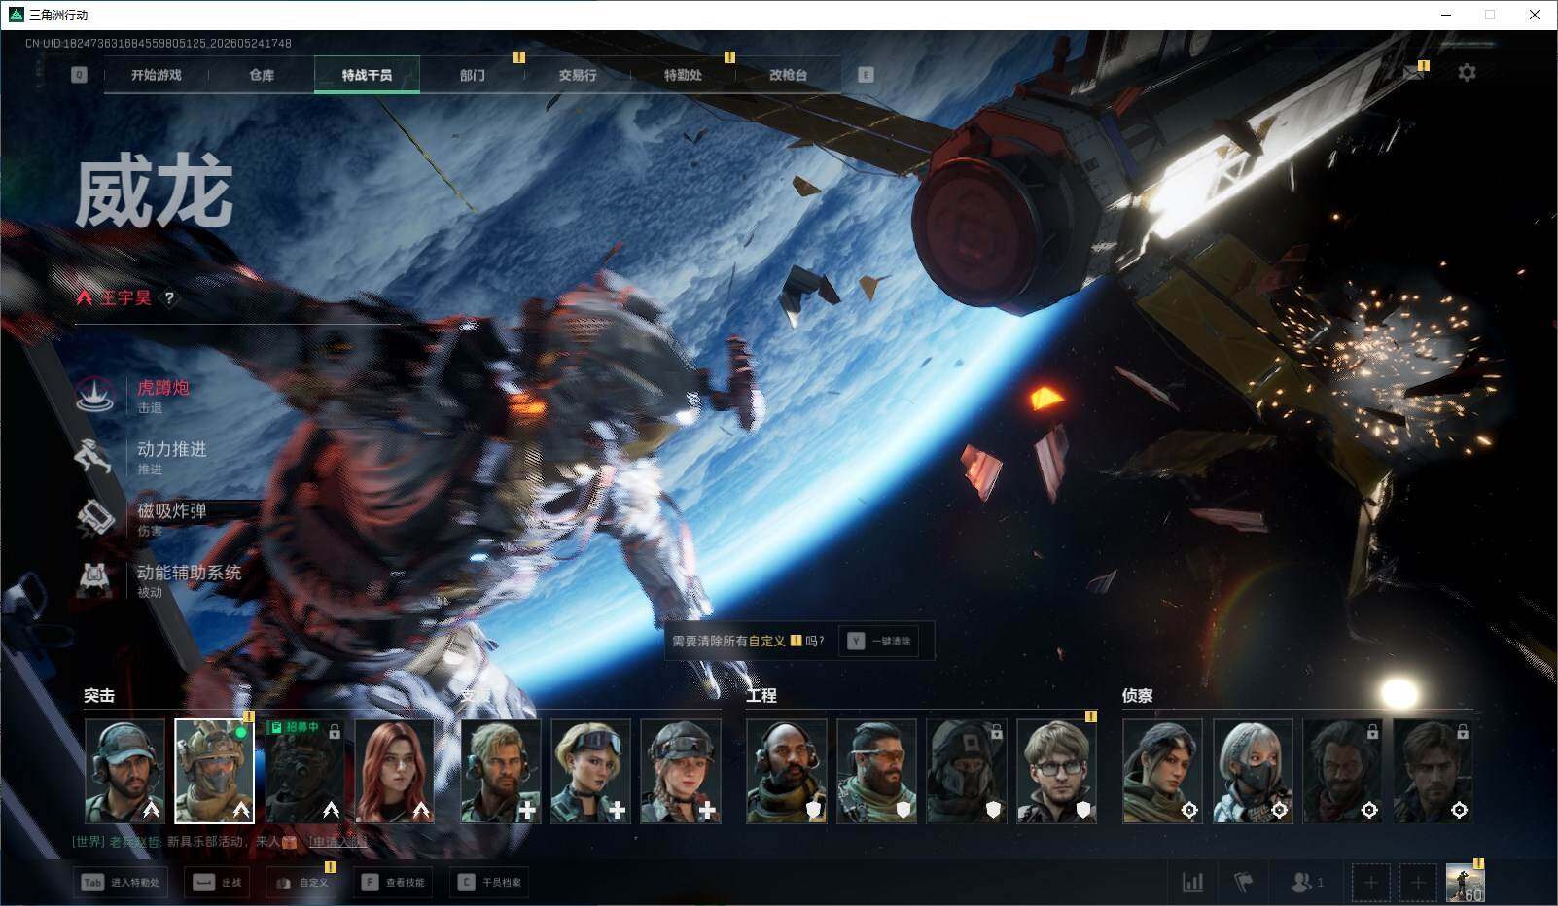The height and width of the screenshot is (906, 1558).
Task: Click the 查看技能 button
Action: [394, 883]
